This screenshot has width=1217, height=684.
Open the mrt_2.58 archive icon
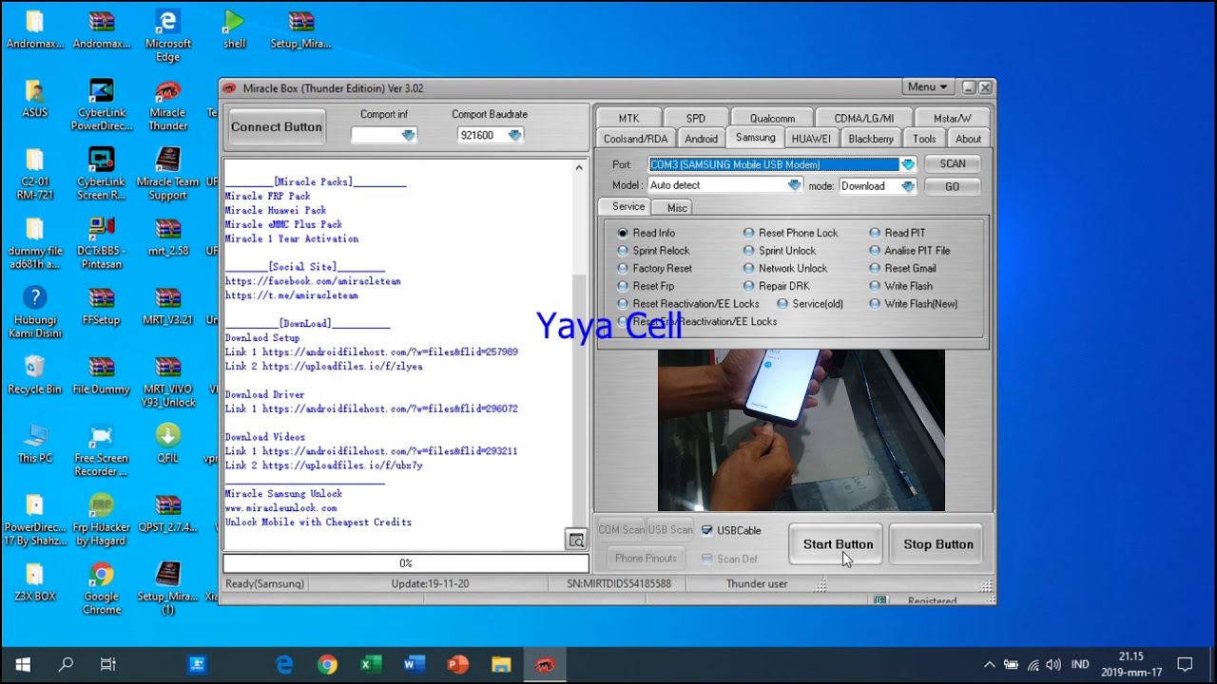tap(167, 237)
